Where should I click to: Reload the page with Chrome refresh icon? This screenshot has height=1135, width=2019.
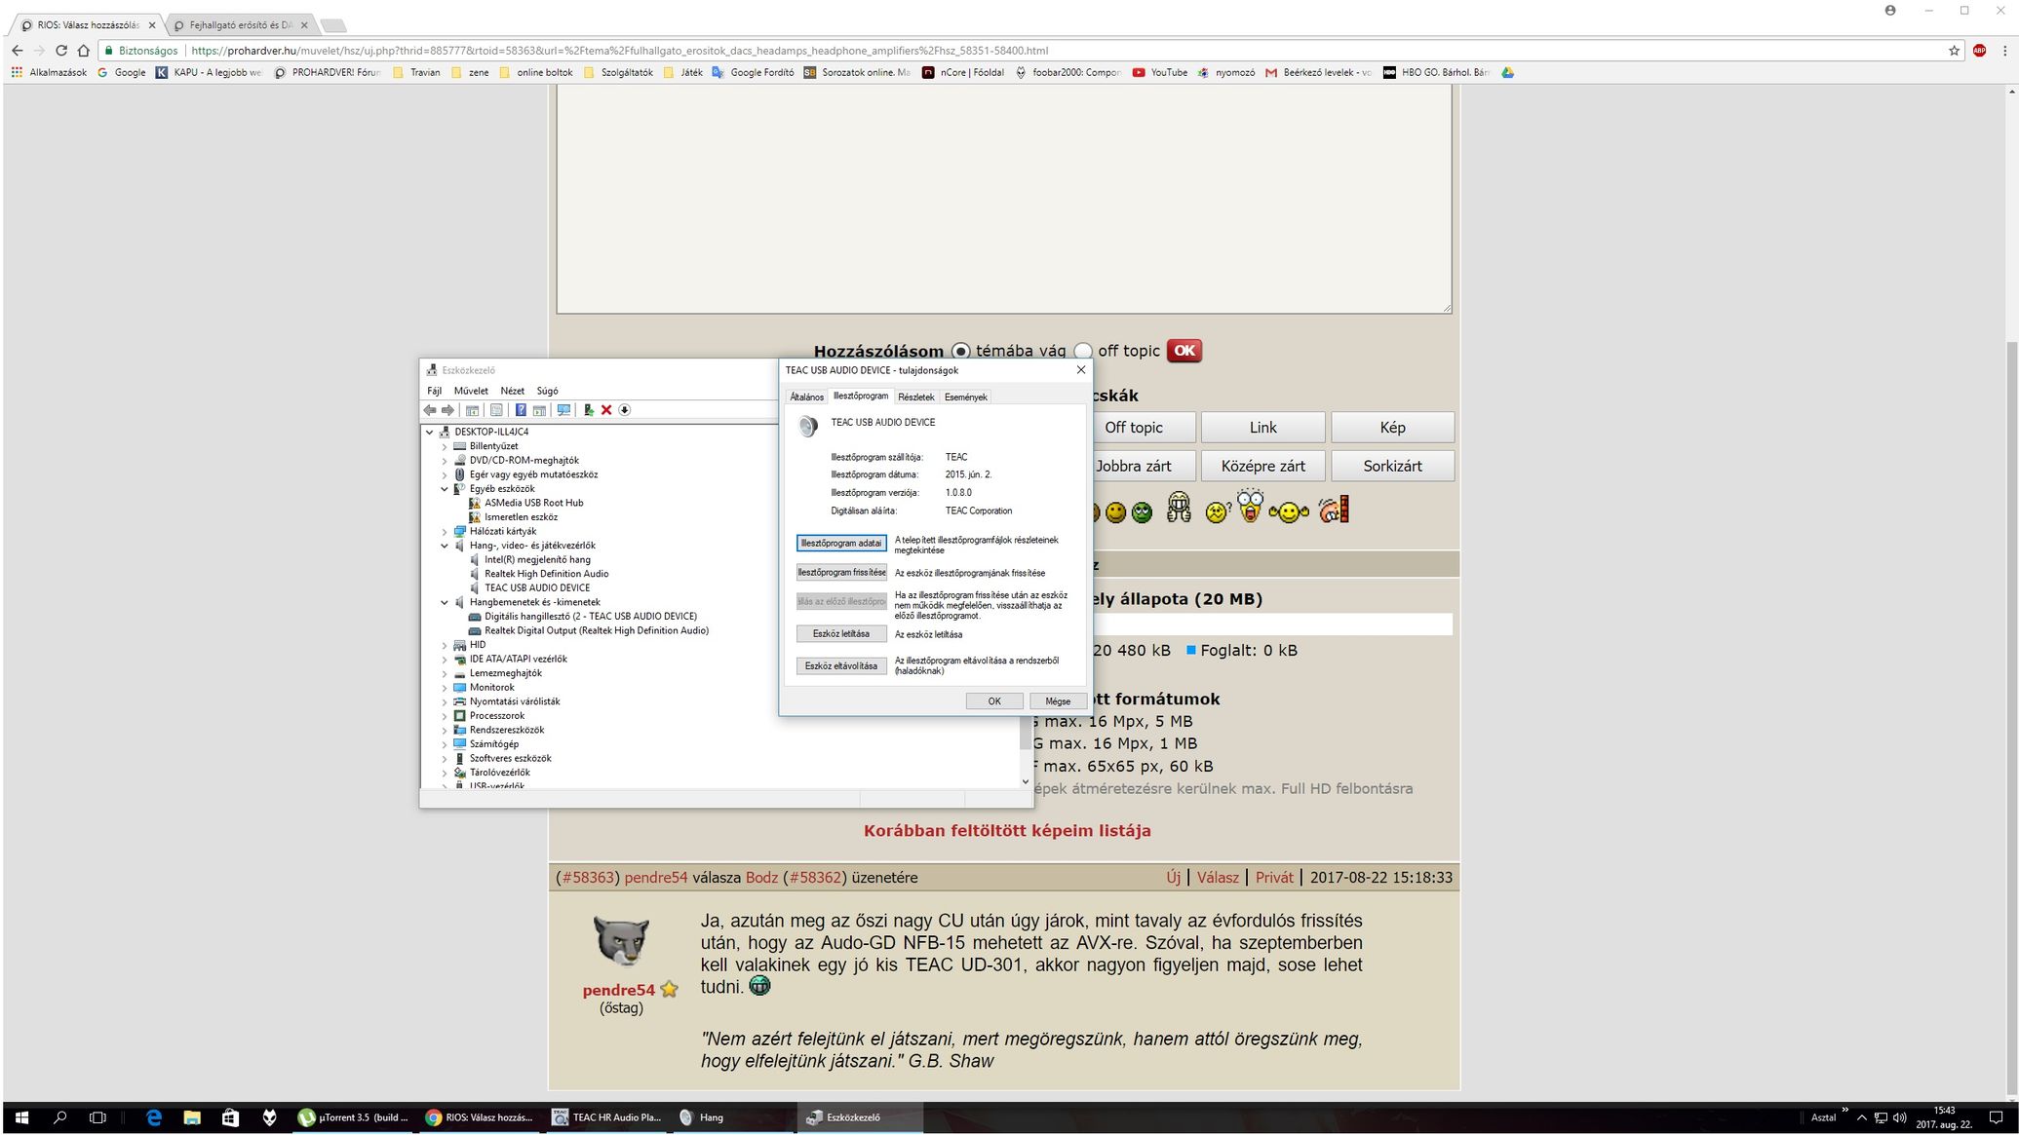(x=61, y=51)
